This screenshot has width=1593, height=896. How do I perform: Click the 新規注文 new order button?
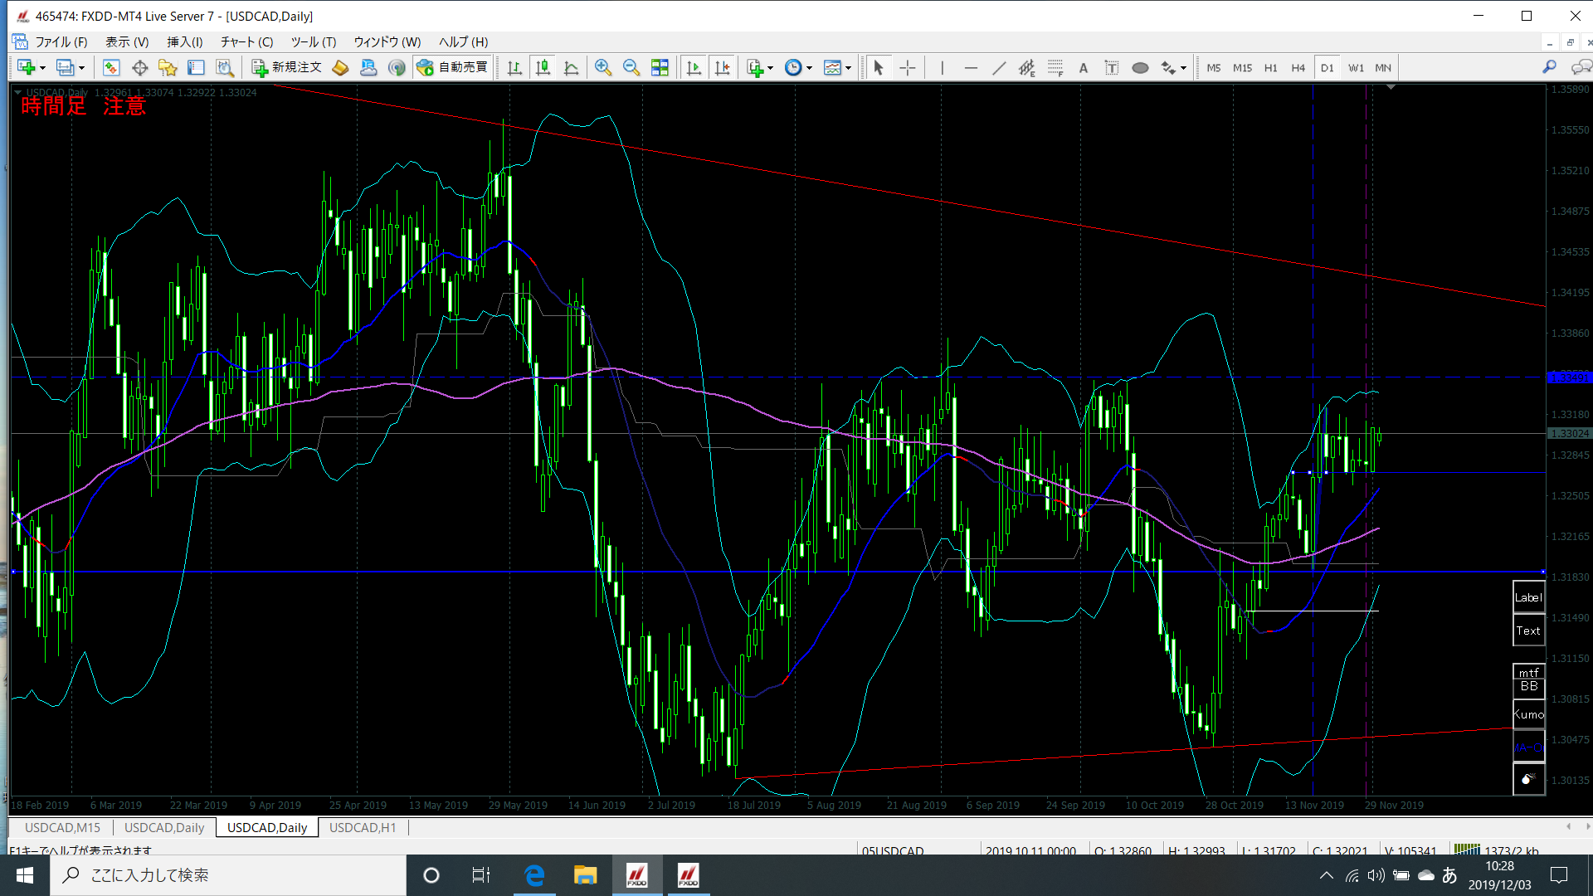pos(287,68)
